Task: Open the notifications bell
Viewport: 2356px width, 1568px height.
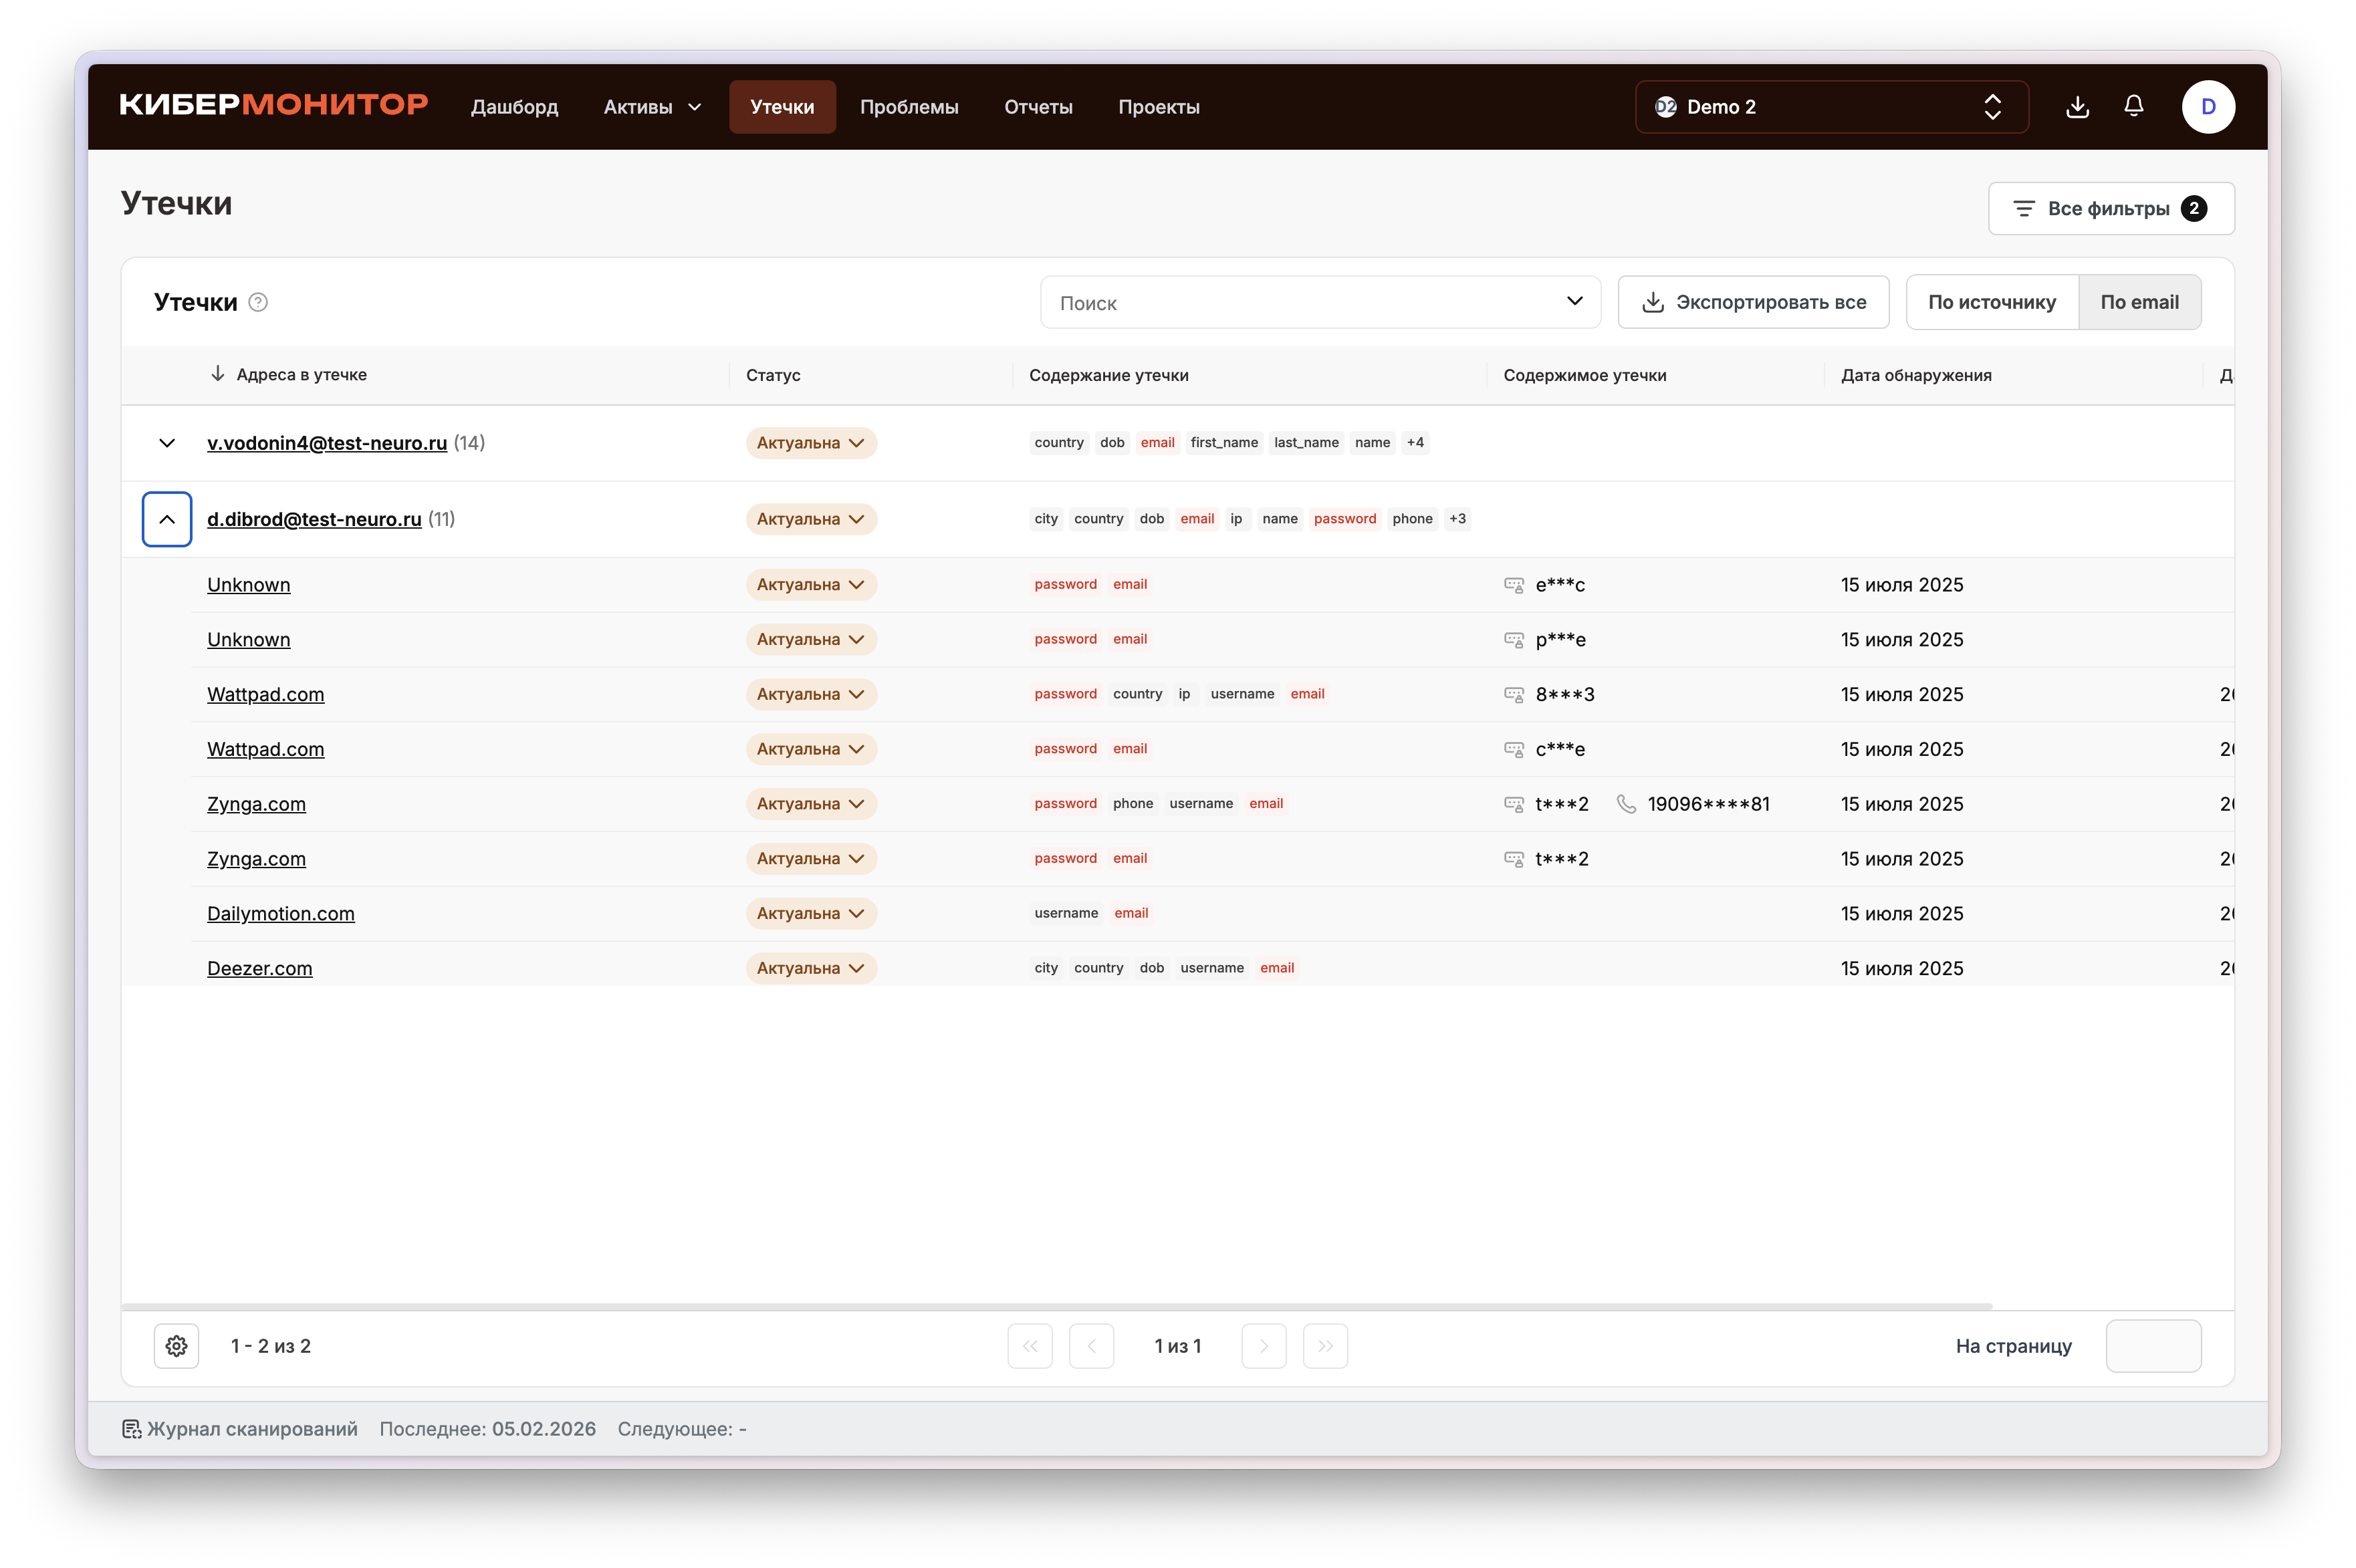Action: [x=2133, y=107]
